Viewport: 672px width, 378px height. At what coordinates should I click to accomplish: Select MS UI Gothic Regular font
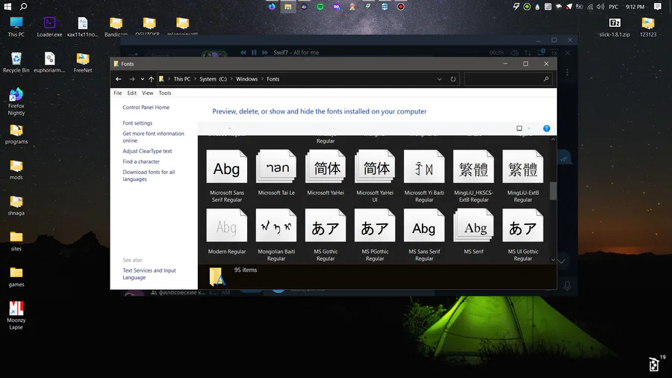(523, 235)
